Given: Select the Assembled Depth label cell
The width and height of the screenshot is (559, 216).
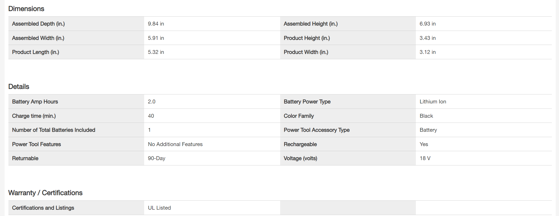Looking at the screenshot, I should (x=39, y=24).
